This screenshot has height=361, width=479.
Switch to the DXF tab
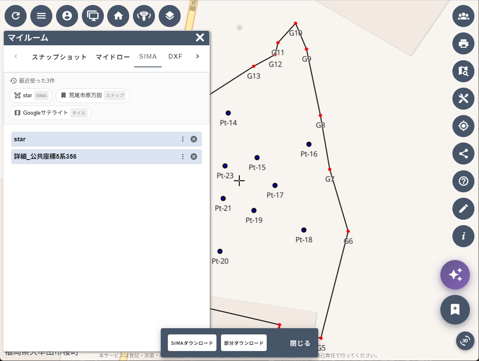175,56
